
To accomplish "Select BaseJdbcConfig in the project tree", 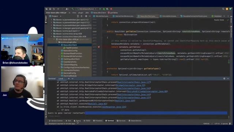I will click(x=69, y=51).
